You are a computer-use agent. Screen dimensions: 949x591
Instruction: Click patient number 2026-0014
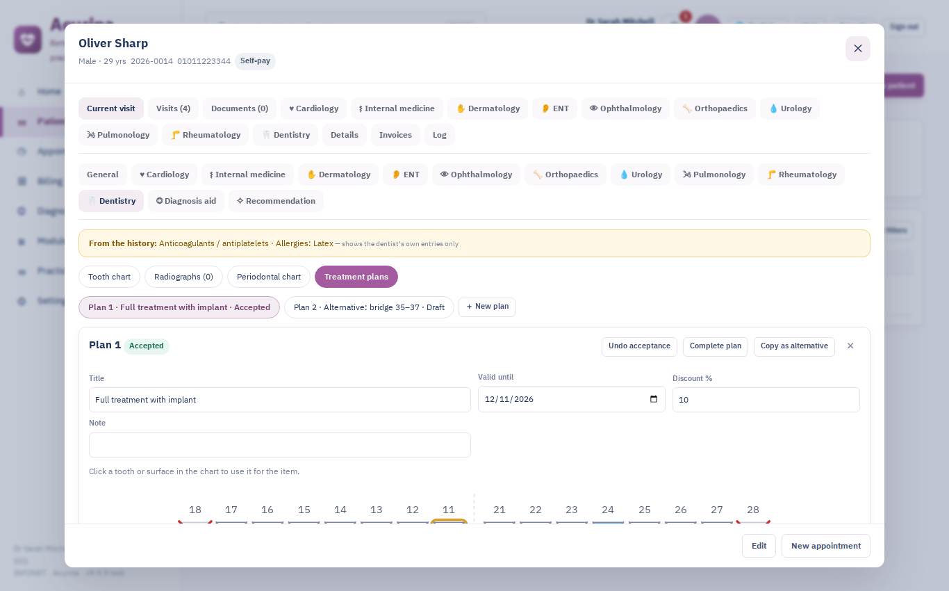(152, 61)
